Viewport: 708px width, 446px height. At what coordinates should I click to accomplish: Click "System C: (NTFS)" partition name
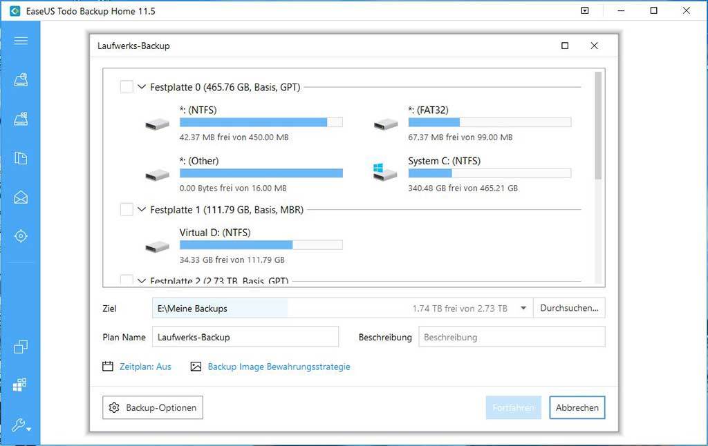[445, 161]
